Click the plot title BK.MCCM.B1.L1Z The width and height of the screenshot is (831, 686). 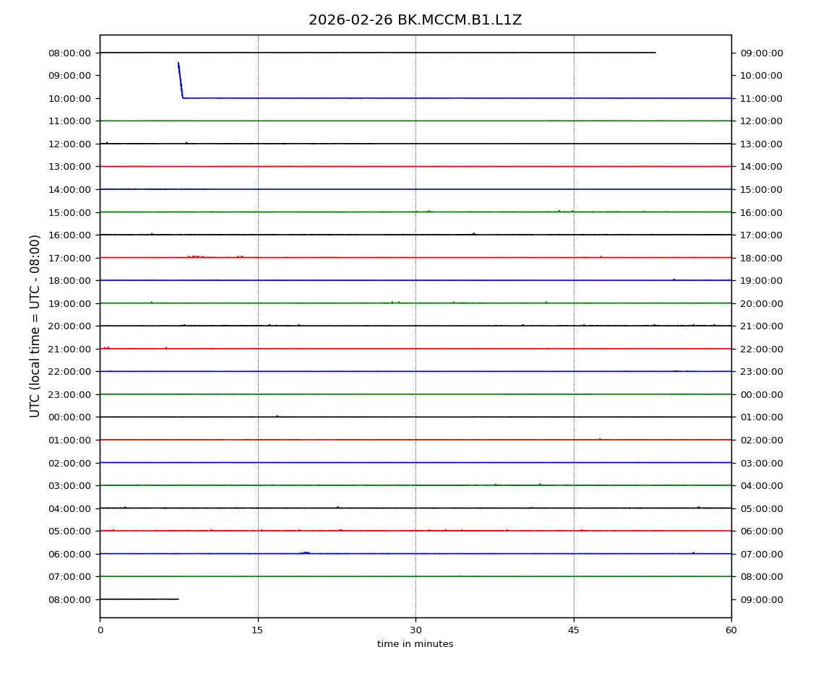tap(415, 20)
